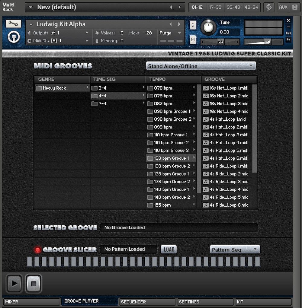Go to previous multi rack preset
Image resolution: width=302 pixels, height=308 pixels.
(x=171, y=7)
